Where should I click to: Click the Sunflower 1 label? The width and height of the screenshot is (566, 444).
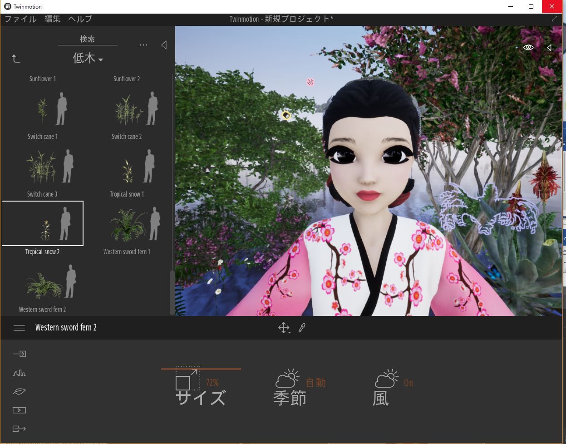click(x=43, y=79)
